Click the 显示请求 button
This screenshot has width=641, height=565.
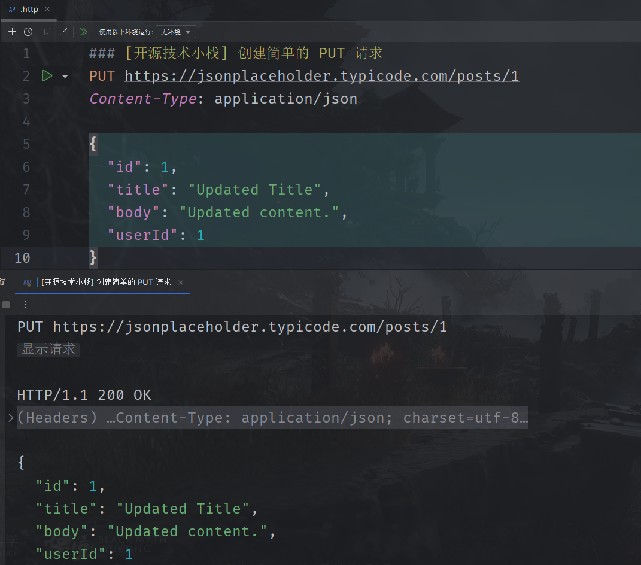(x=48, y=349)
